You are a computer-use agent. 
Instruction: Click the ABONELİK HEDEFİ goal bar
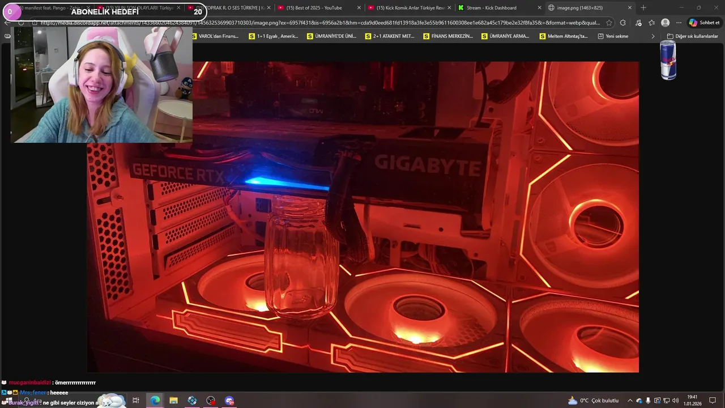coord(105,11)
